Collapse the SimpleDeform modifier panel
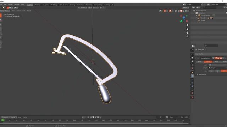Image resolution: width=227 pixels, height=127 pixels. point(196,58)
